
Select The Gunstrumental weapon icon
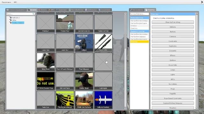tap(65, 100)
